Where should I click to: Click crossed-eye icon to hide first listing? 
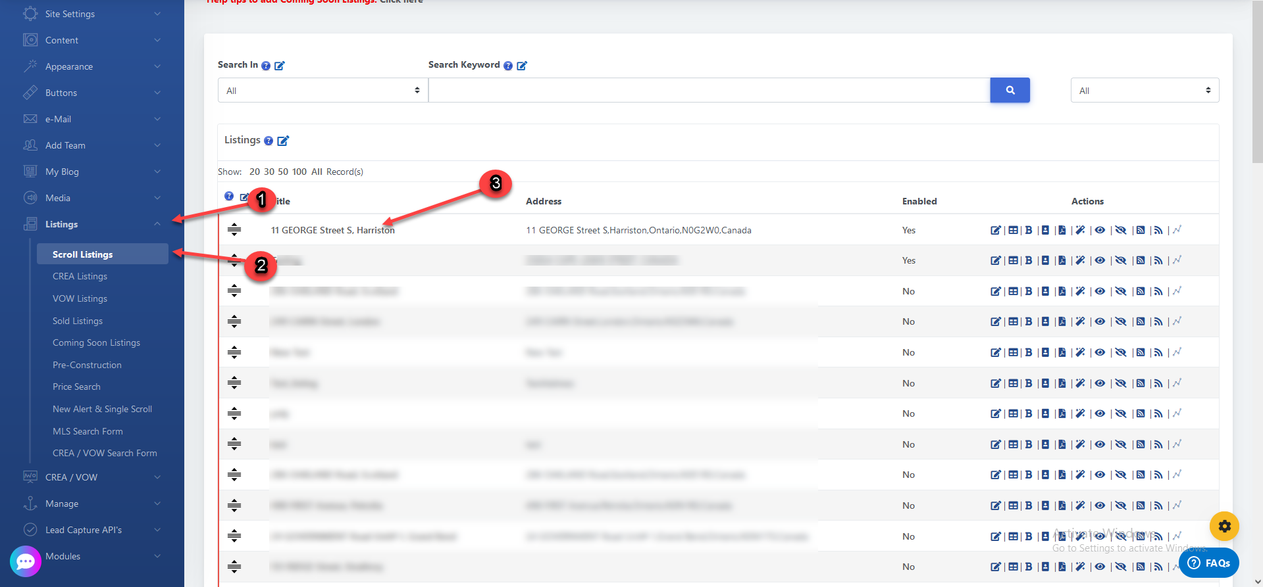(1120, 230)
